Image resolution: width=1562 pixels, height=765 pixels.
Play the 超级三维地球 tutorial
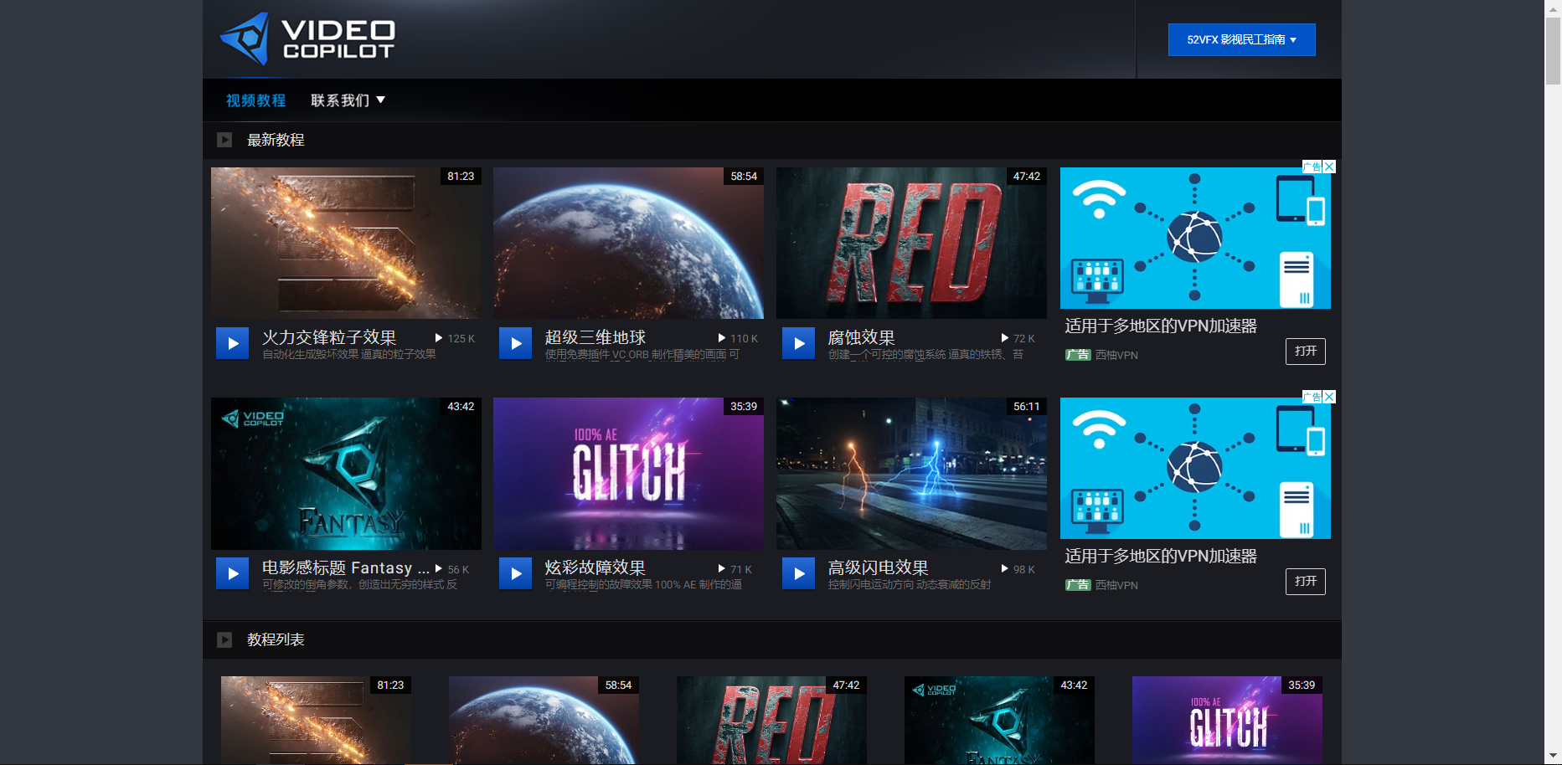coord(515,343)
